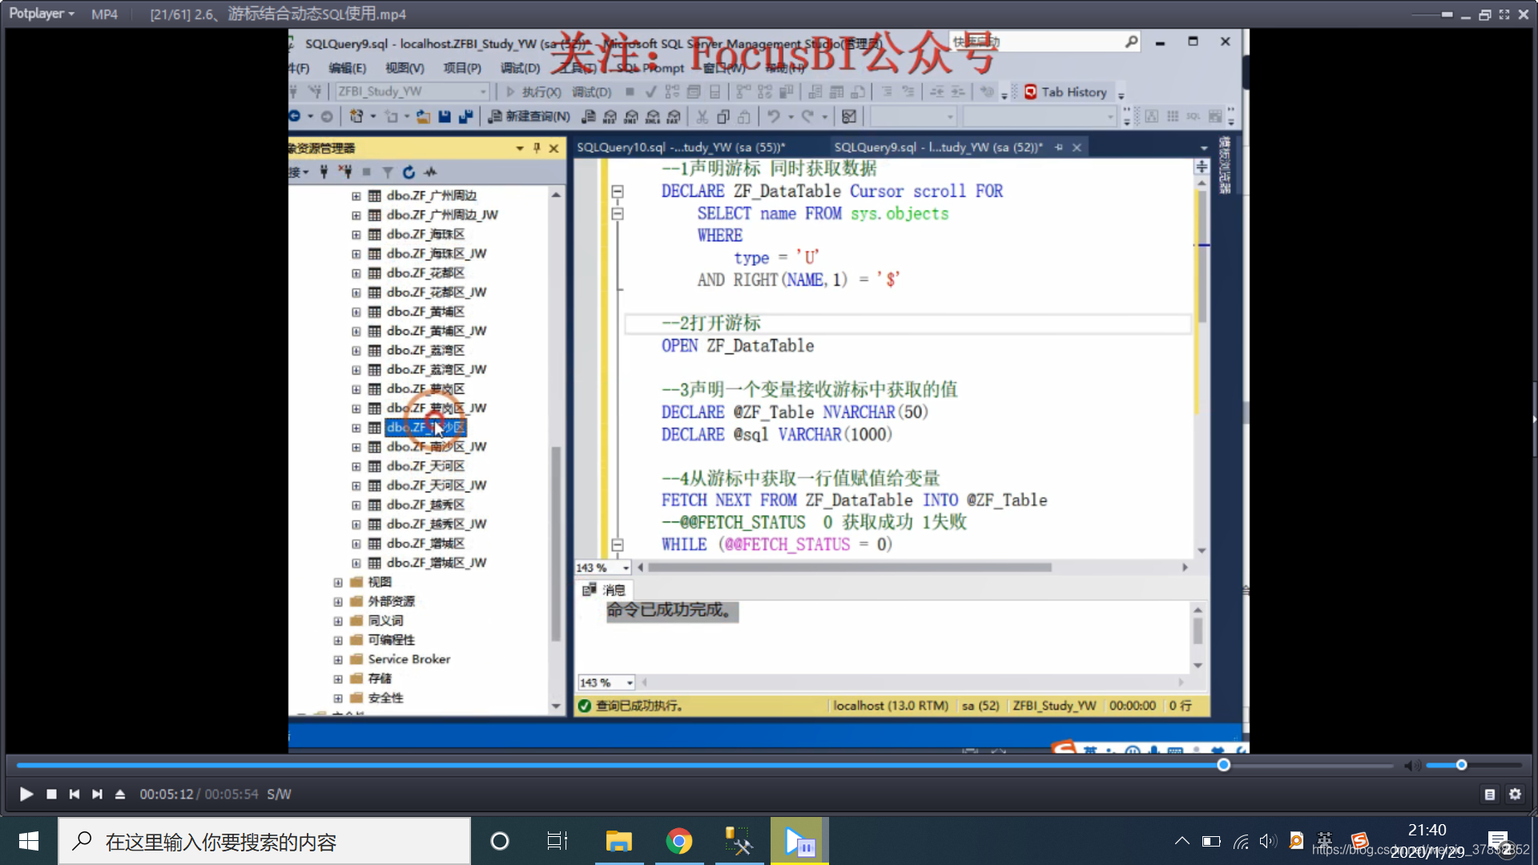Expand the Service Broker folder
The height and width of the screenshot is (865, 1538).
pyautogui.click(x=338, y=659)
